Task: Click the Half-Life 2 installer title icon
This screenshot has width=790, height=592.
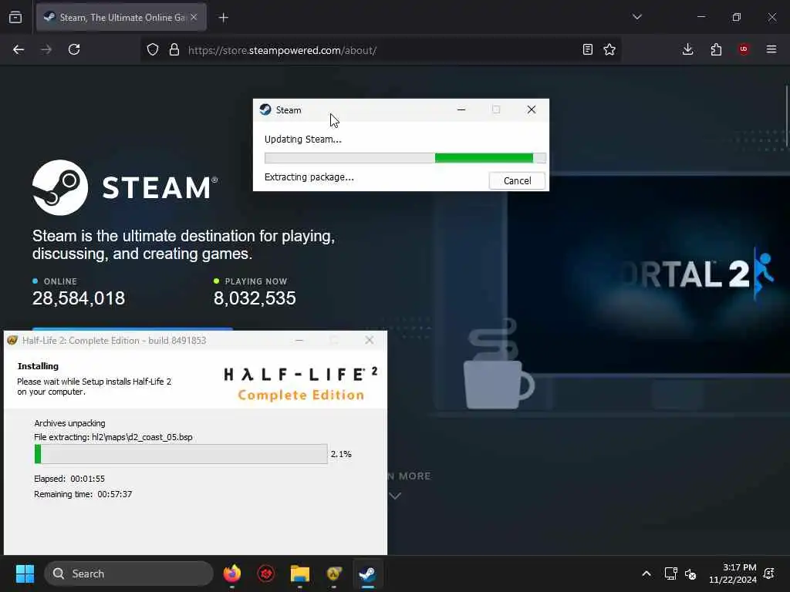Action: pos(12,340)
